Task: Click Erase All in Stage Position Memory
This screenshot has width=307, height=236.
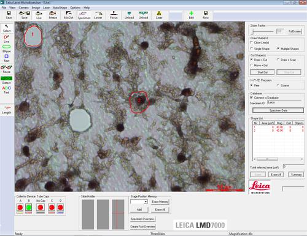Action: coord(160,210)
